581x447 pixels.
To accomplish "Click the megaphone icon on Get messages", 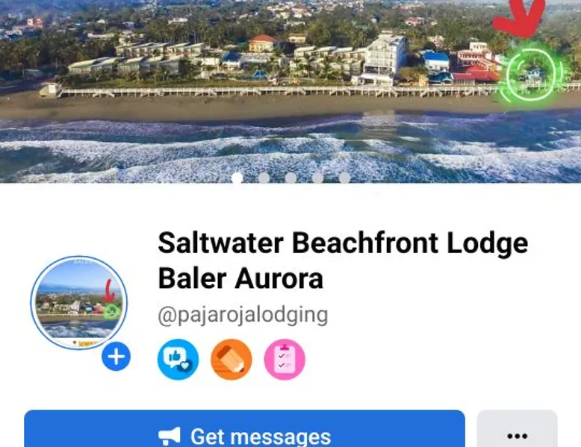I will (170, 437).
